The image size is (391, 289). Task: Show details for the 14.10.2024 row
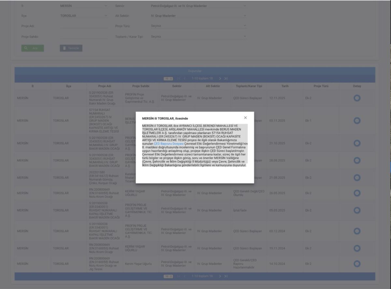click(x=357, y=264)
